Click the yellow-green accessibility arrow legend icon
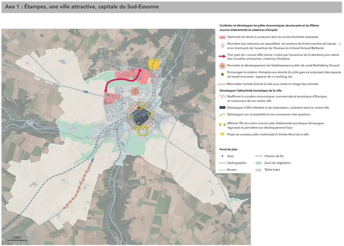The height and width of the screenshot is (246, 344). click(x=222, y=114)
